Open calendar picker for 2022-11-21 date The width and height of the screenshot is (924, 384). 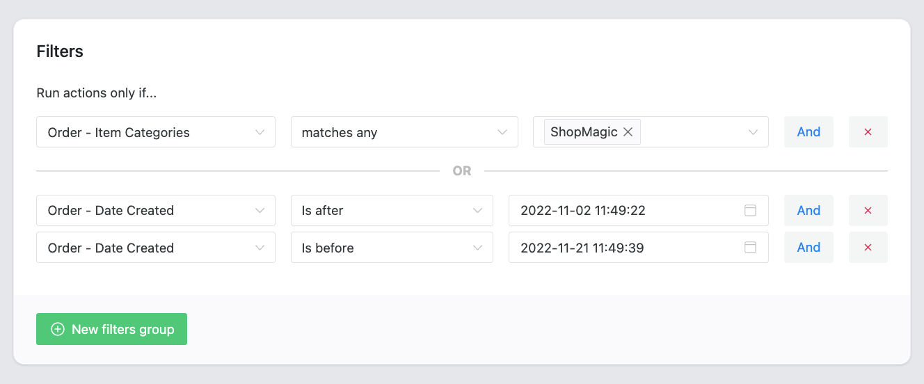tap(750, 247)
